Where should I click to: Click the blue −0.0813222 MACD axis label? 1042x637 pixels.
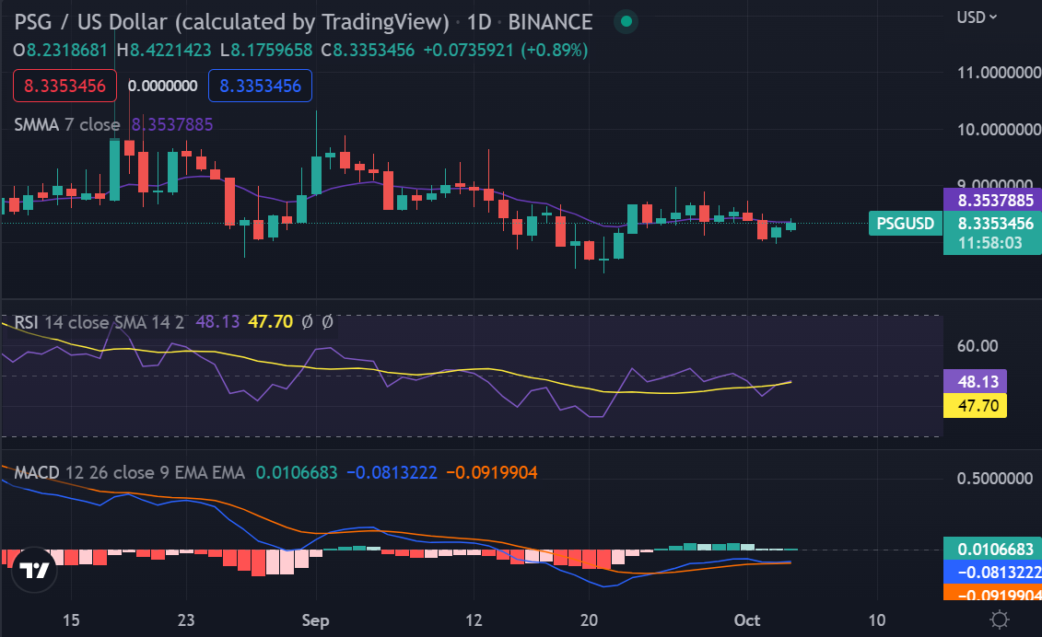click(992, 572)
